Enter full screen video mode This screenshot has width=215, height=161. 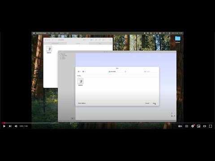(211, 126)
